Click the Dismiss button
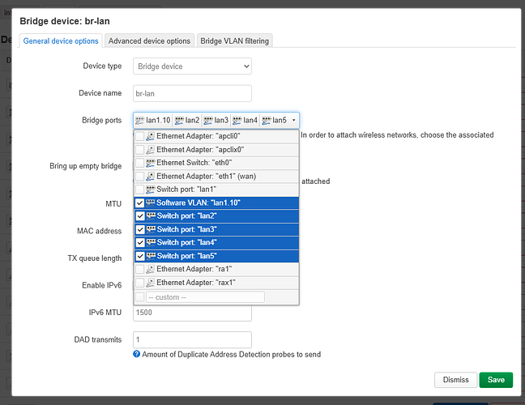Image resolution: width=525 pixels, height=405 pixels. (455, 380)
